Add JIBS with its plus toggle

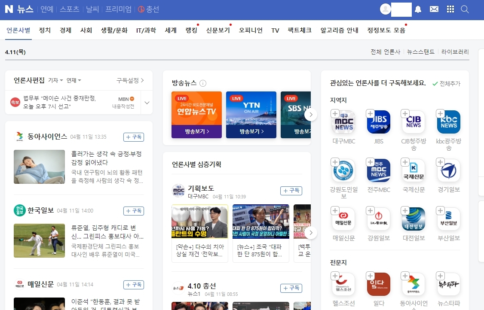coord(370,114)
